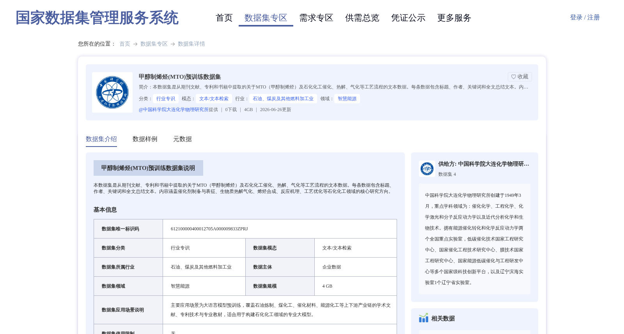The width and height of the screenshot is (624, 334).
Task: Open the 首页 navigation tab
Action: (x=224, y=18)
